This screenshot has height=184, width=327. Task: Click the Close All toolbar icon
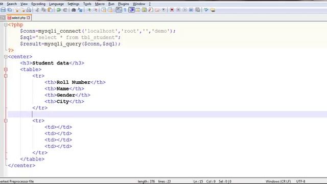(22, 10)
